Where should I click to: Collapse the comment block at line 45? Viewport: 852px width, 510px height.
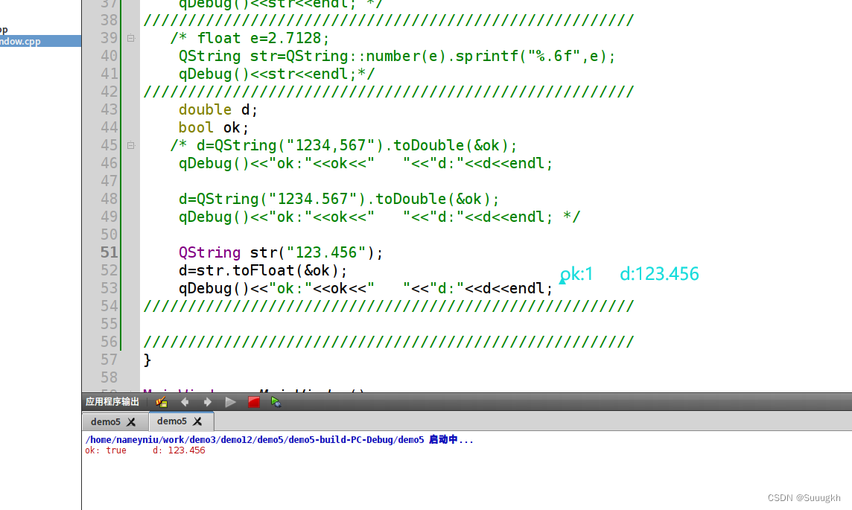(130, 145)
